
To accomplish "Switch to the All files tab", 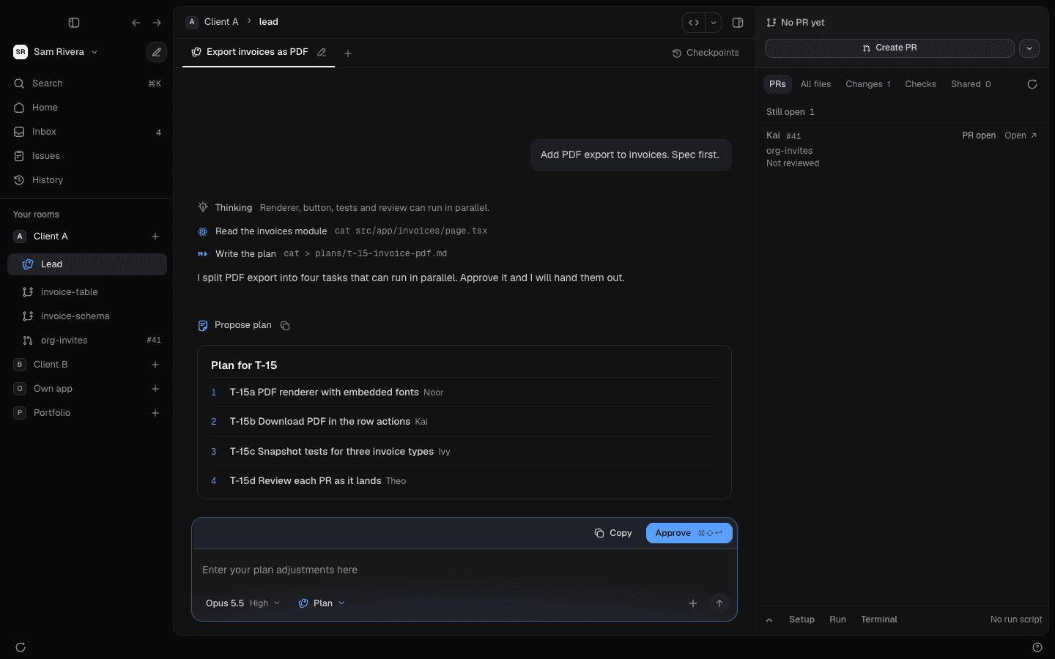I will tap(815, 84).
